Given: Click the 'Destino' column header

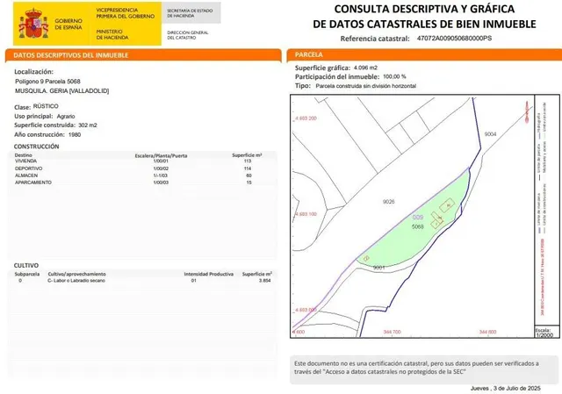Looking at the screenshot, I should pyautogui.click(x=24, y=155).
